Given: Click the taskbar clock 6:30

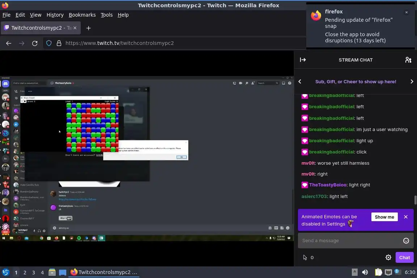Looking at the screenshot, I should click(409, 273).
